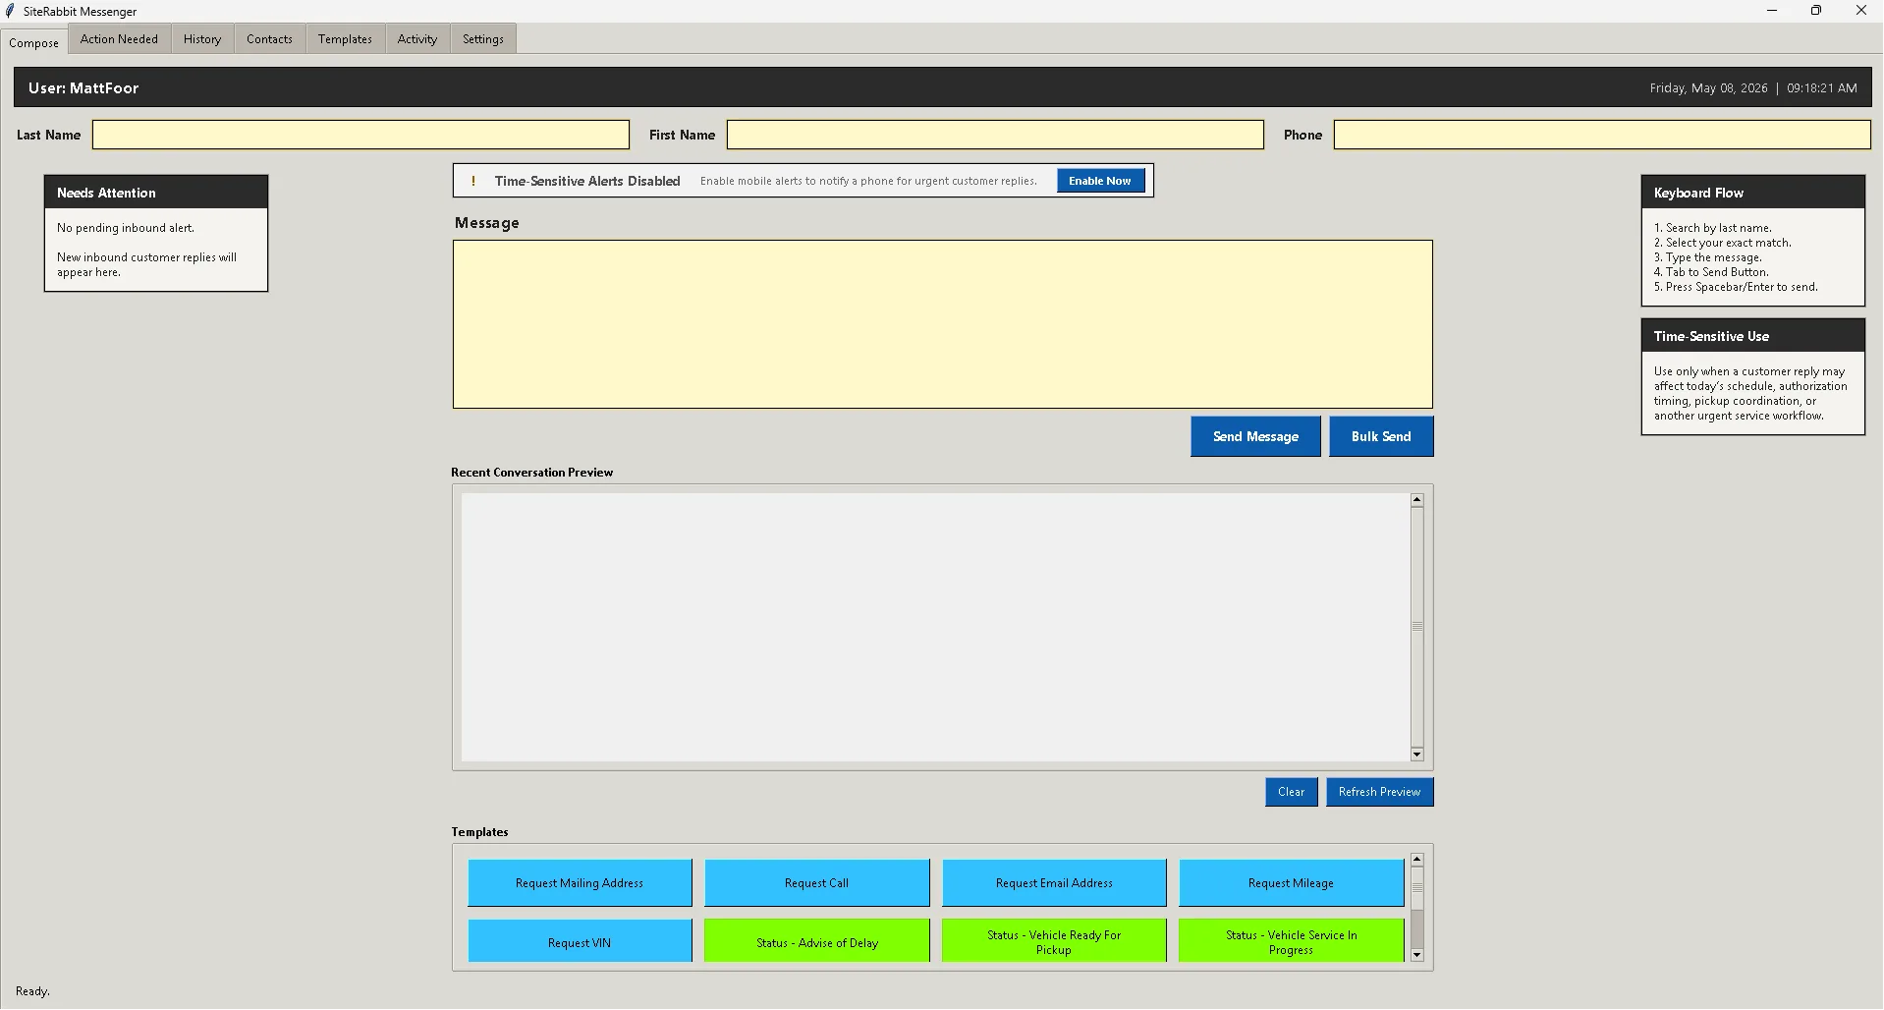Open the Contacts tab
The height and width of the screenshot is (1010, 1884).
(269, 39)
